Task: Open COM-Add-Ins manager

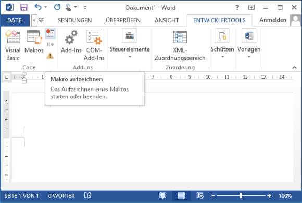Action: 94,45
